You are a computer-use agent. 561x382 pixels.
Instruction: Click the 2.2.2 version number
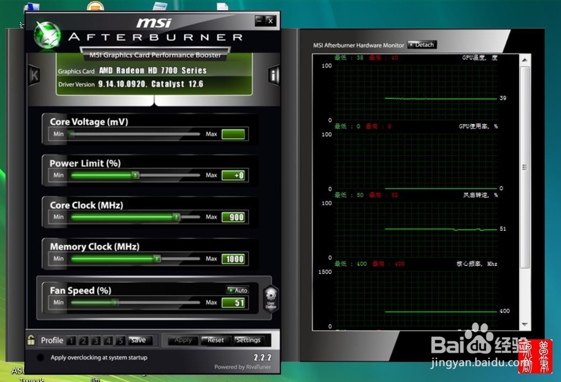(x=263, y=357)
